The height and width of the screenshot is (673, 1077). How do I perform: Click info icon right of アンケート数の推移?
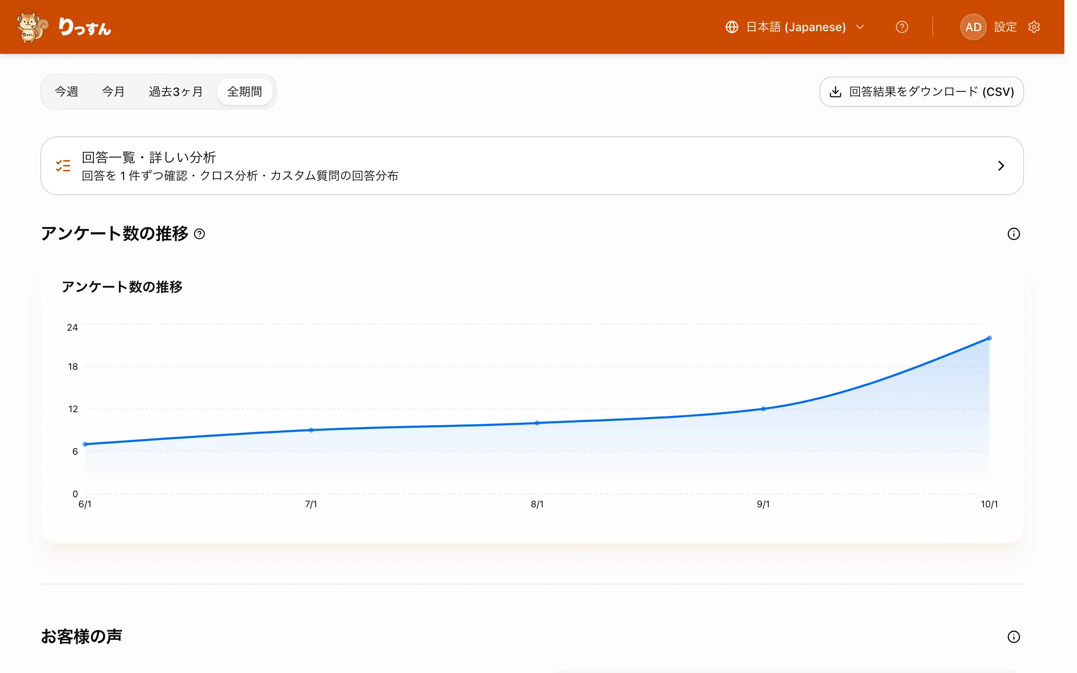1013,234
